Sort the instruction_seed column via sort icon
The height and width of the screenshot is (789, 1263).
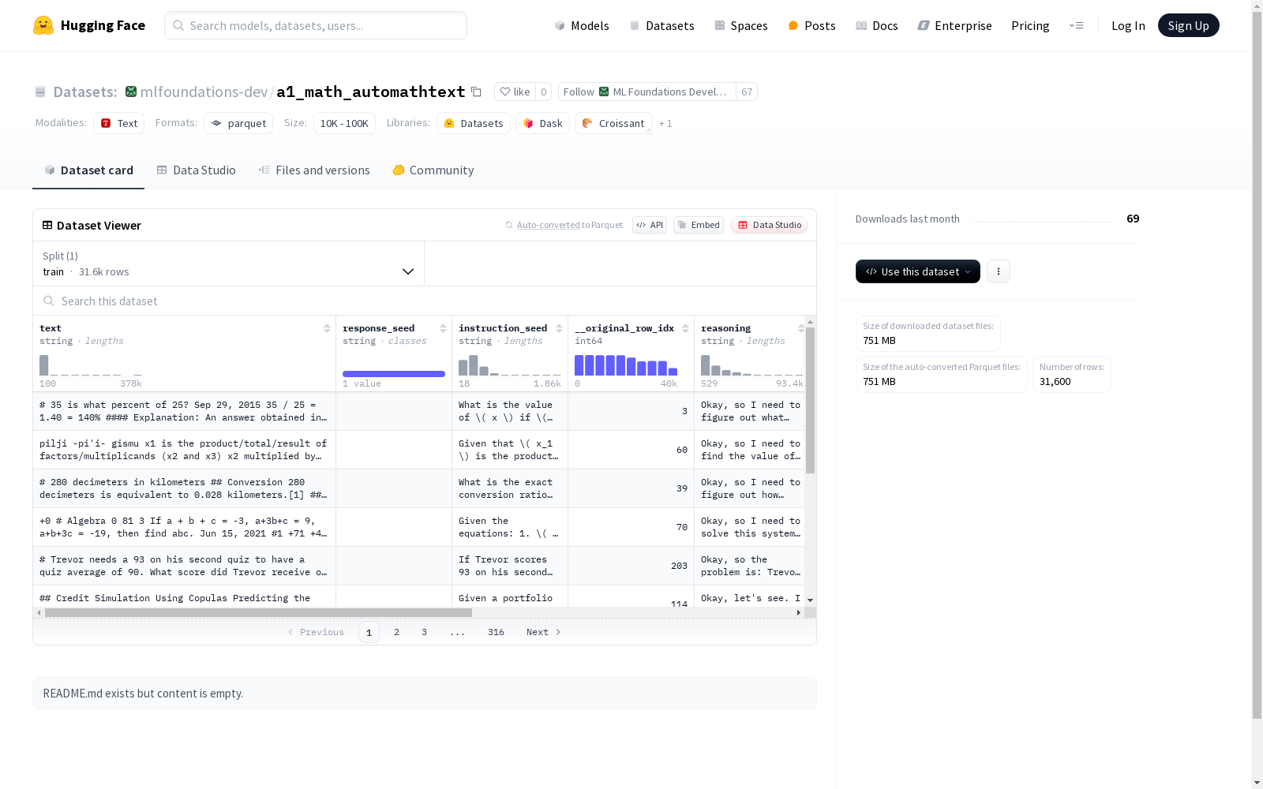click(559, 328)
